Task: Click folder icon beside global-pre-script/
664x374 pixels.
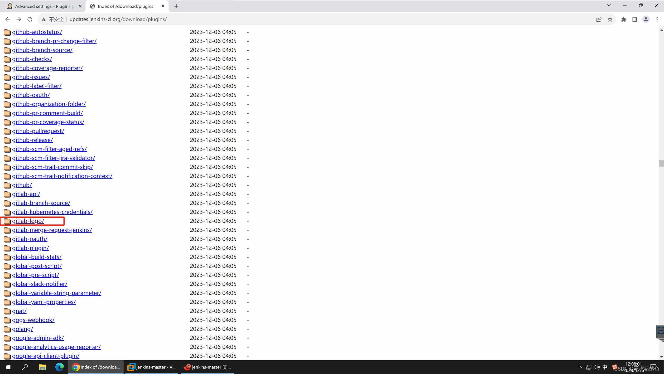Action: (7, 275)
